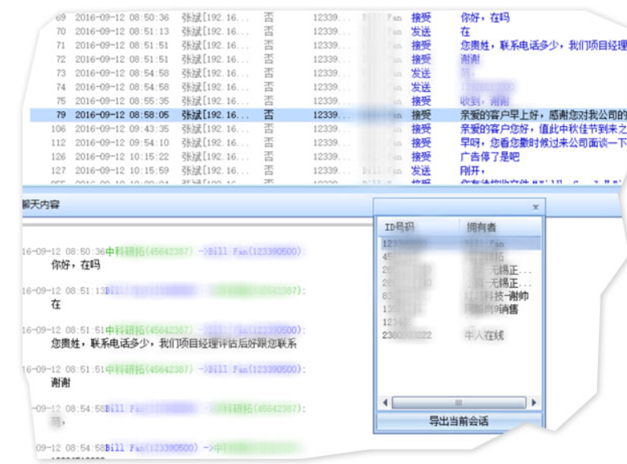The image size is (627, 464).
Task: Click chat message 谢谢 in chat content
Action: point(60,383)
